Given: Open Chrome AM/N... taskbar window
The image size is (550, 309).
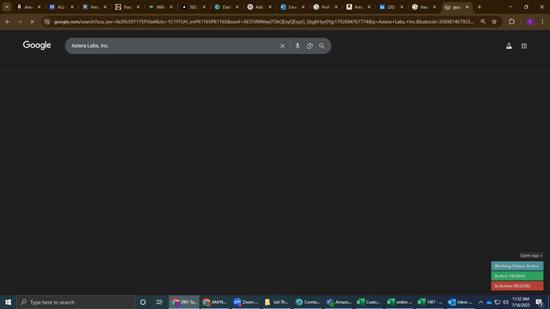Looking at the screenshot, I should pyautogui.click(x=214, y=302).
